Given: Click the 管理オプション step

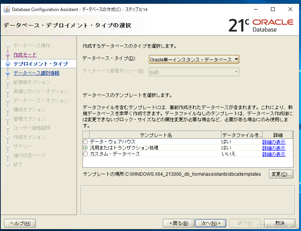Looking at the screenshot, I should [x=29, y=119].
